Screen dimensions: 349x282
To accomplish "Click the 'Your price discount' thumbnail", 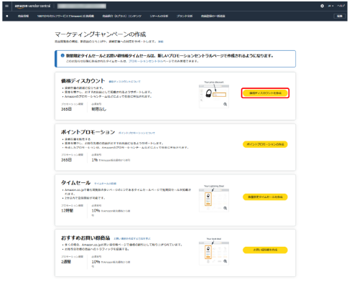I will pyautogui.click(x=214, y=95).
